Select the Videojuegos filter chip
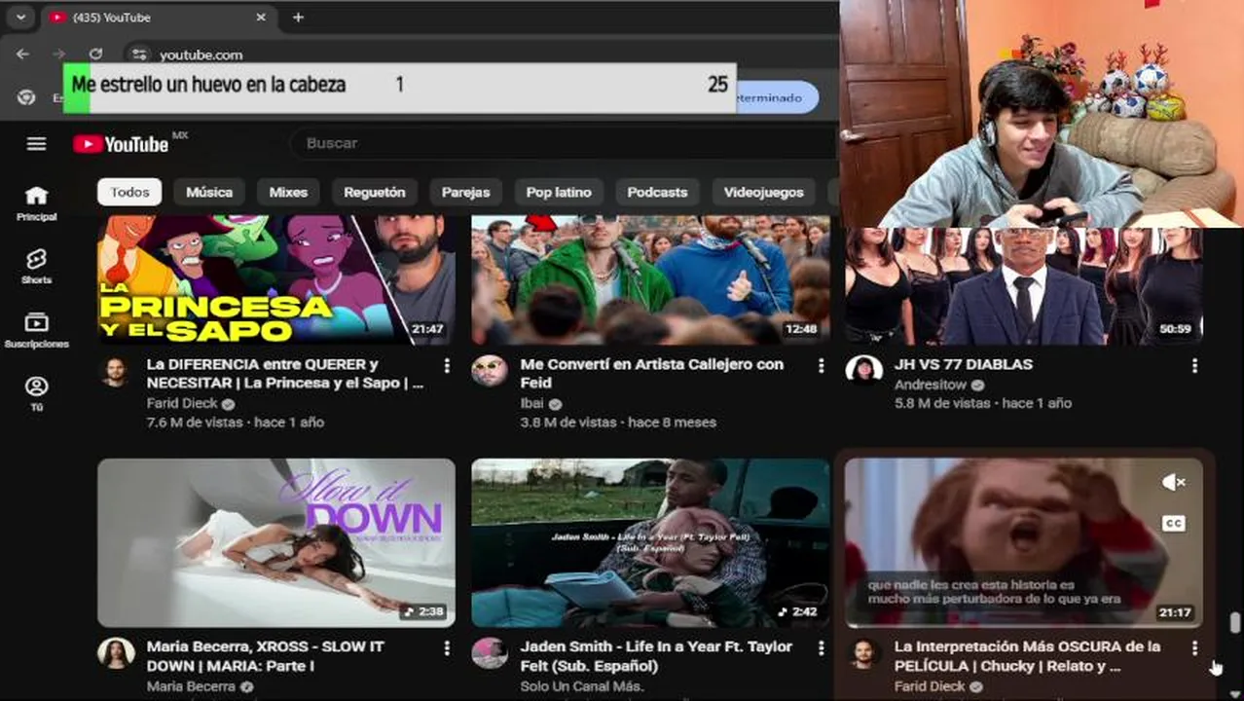The image size is (1244, 701). (x=764, y=192)
